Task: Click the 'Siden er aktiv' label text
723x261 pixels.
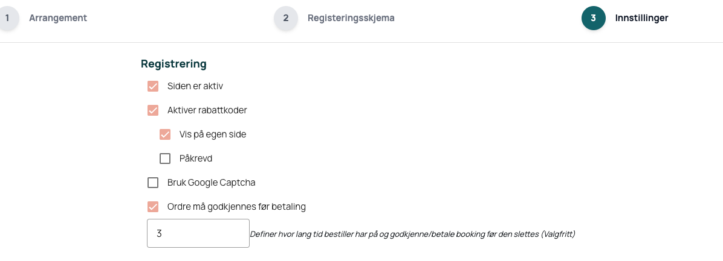Action: [x=195, y=86]
